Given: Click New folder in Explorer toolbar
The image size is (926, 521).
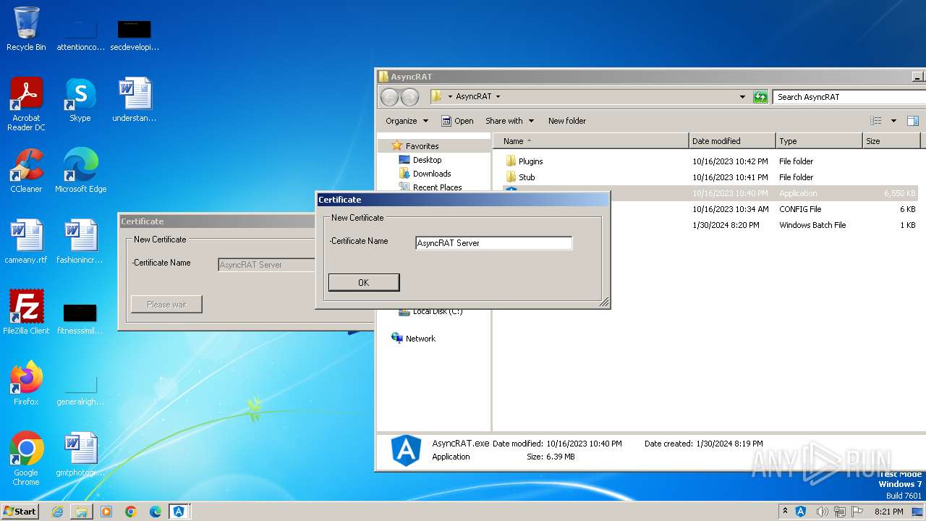Looking at the screenshot, I should (567, 121).
